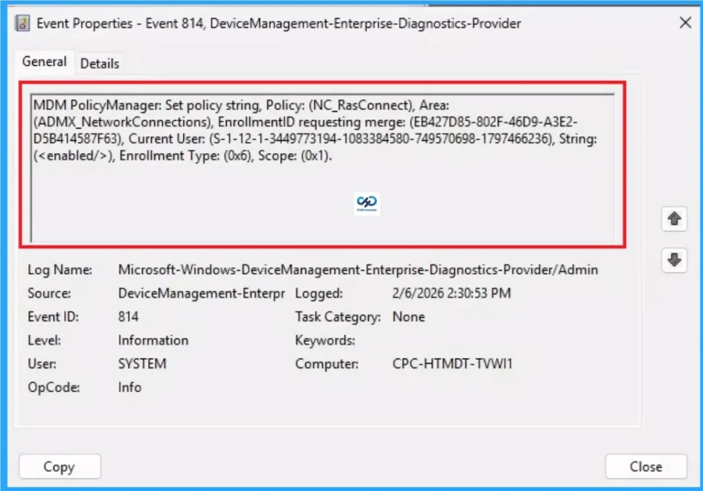Switch to the Details tab
Viewport: 703px width, 491px height.
tap(100, 63)
